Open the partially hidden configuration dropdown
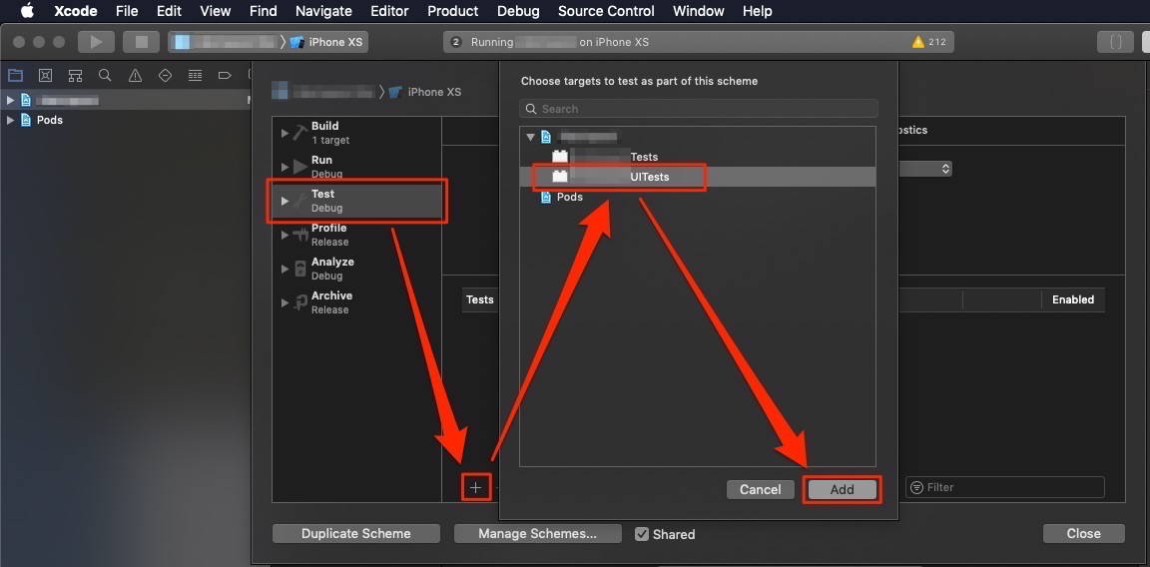This screenshot has width=1150, height=567. (x=924, y=169)
